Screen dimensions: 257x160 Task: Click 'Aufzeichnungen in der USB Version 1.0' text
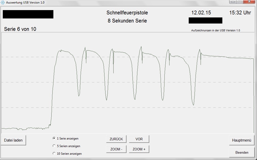[x=216, y=30]
